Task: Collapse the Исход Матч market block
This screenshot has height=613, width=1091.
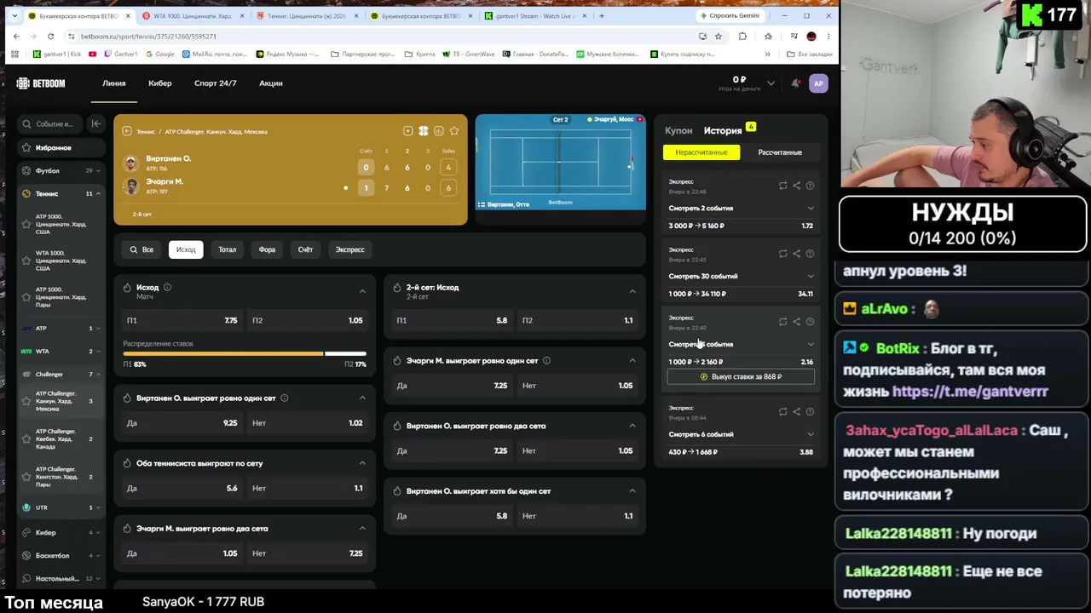Action: coord(362,291)
